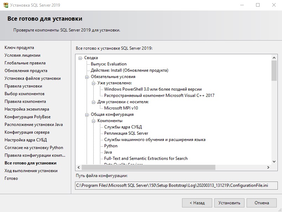Image resolution: width=282 pixels, height=212 pixels.
Task: Select the Сводка root label
Action: tap(91, 58)
